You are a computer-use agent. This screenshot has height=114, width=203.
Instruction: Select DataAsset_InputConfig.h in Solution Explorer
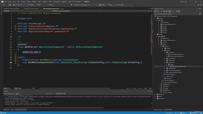(179, 66)
